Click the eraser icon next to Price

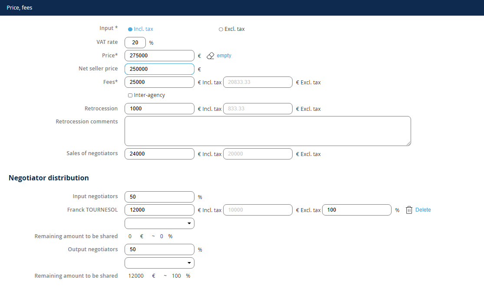[x=211, y=56]
